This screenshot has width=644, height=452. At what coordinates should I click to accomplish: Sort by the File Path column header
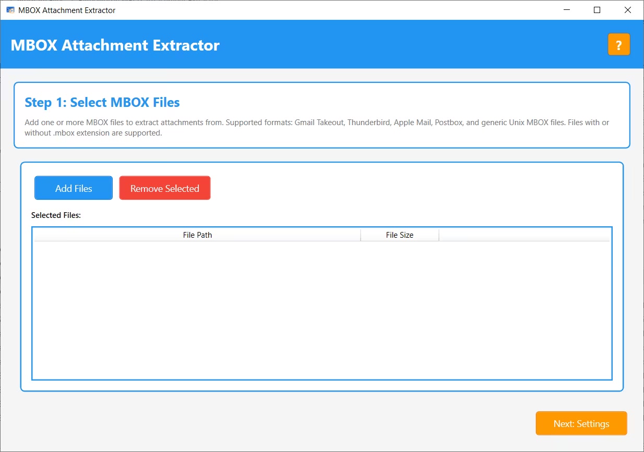click(x=197, y=235)
